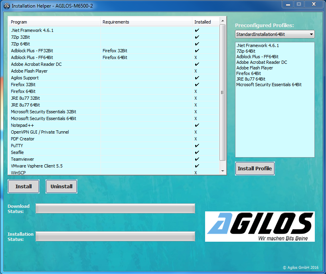Click the Install button
This screenshot has width=326, height=274.
pyautogui.click(x=24, y=187)
